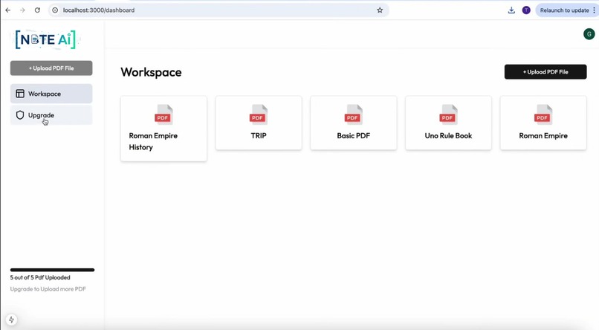
Task: Click PDF icon on last Roman Empire card
Action: tap(543, 114)
